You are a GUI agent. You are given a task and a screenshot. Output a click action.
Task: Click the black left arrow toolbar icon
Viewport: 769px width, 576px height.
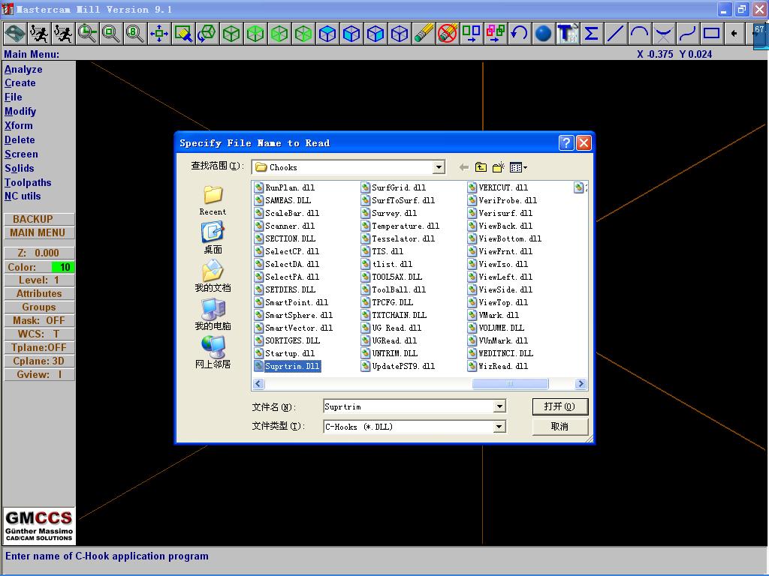click(x=734, y=33)
